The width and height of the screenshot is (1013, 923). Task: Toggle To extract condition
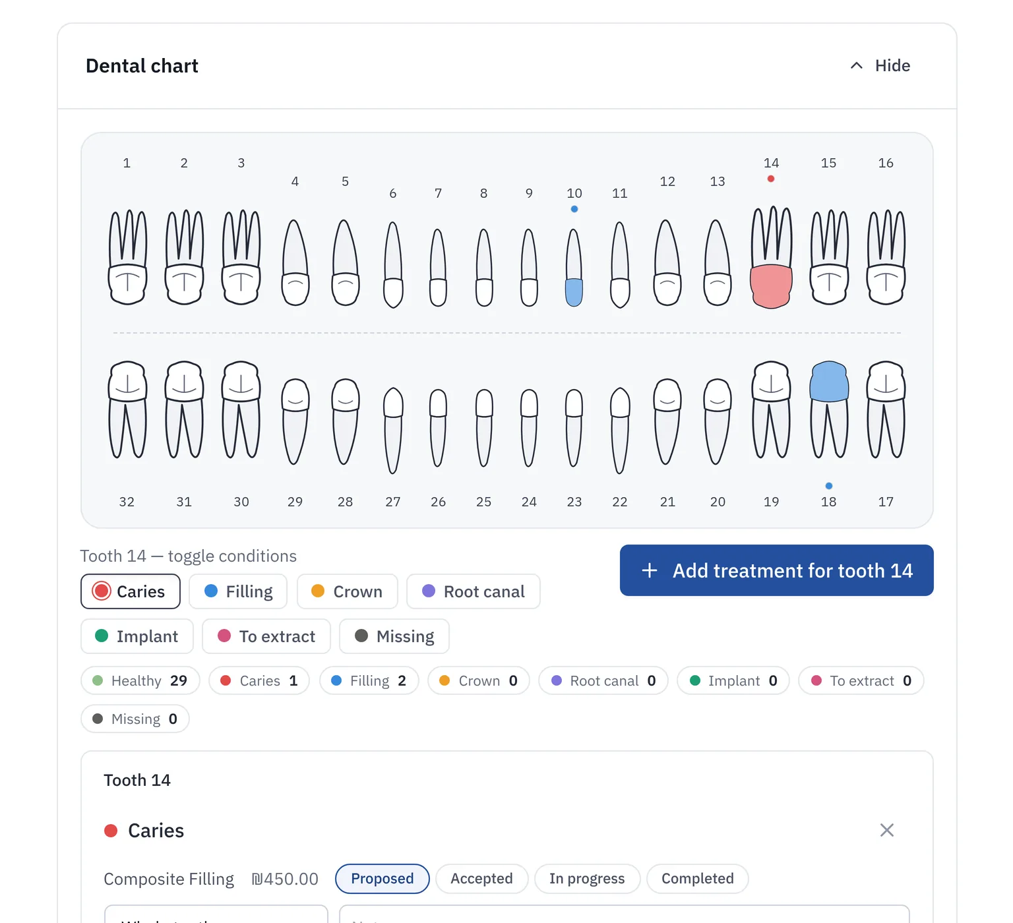tap(266, 636)
